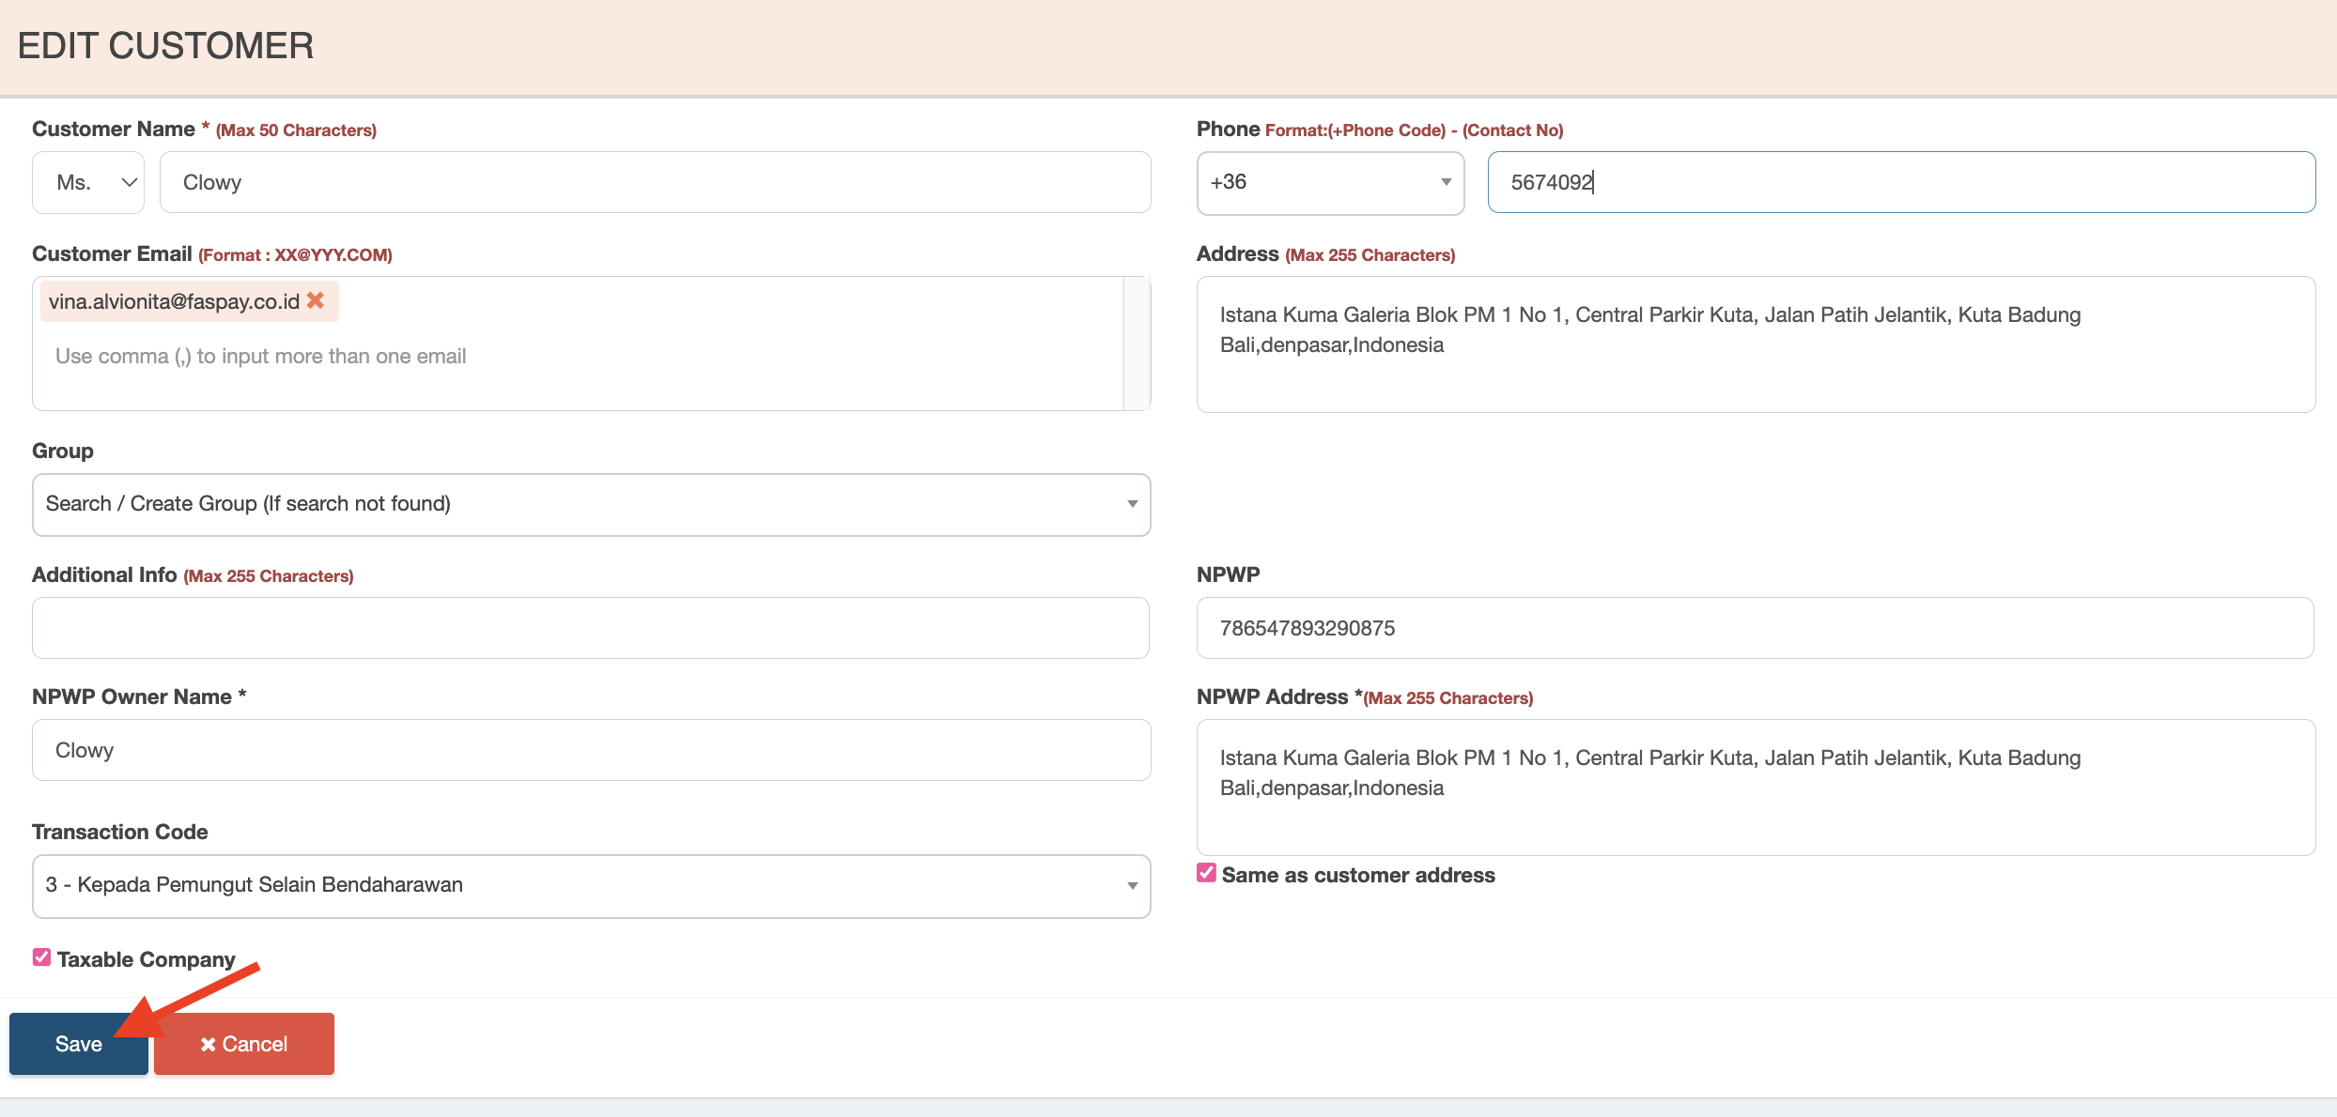Click the X icon on Cancel button
This screenshot has width=2337, height=1117.
coord(208,1044)
